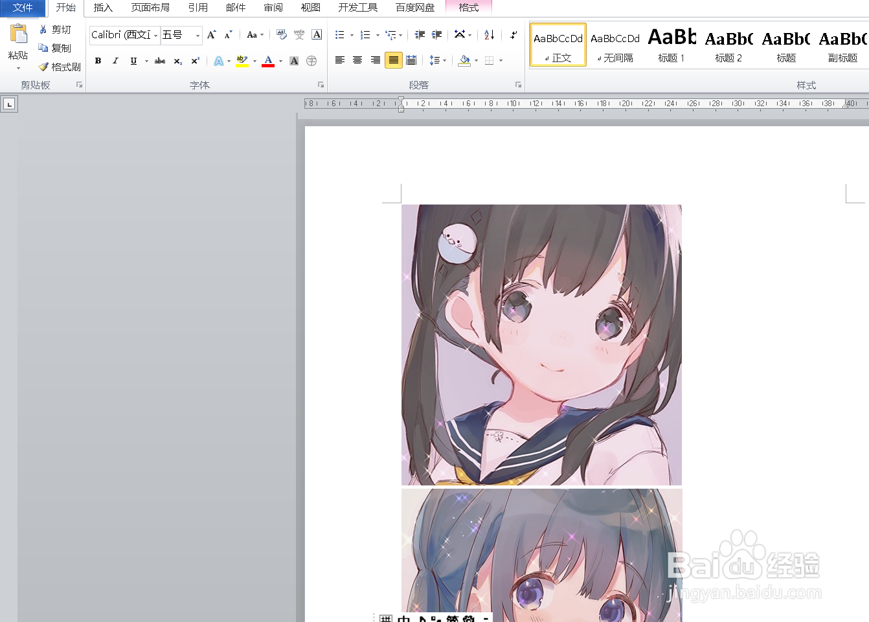The image size is (869, 622).
Task: Clear formatting with the eraser icon
Action: (x=282, y=35)
